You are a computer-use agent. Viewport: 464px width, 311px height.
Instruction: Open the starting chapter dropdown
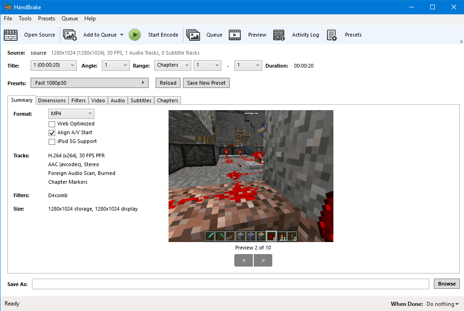[x=207, y=65]
